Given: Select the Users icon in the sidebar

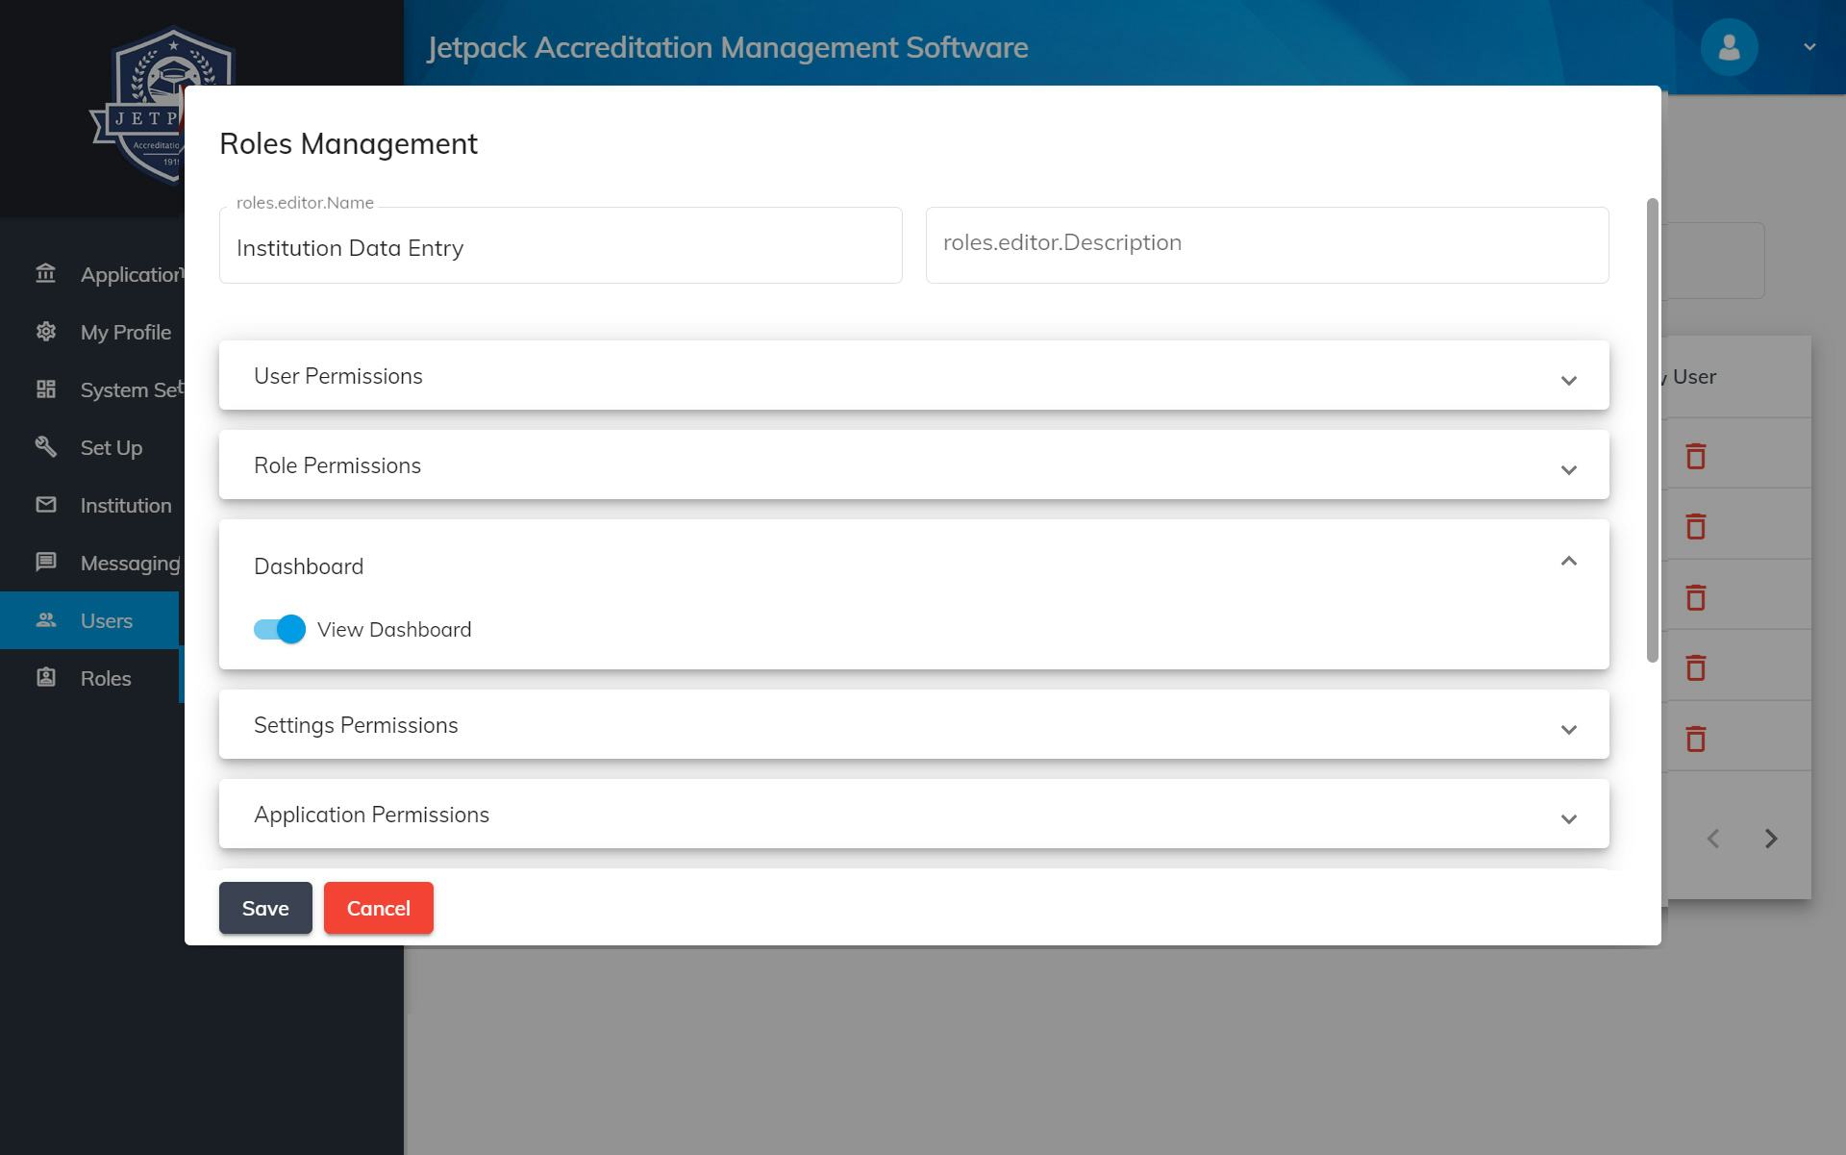Looking at the screenshot, I should (x=45, y=620).
